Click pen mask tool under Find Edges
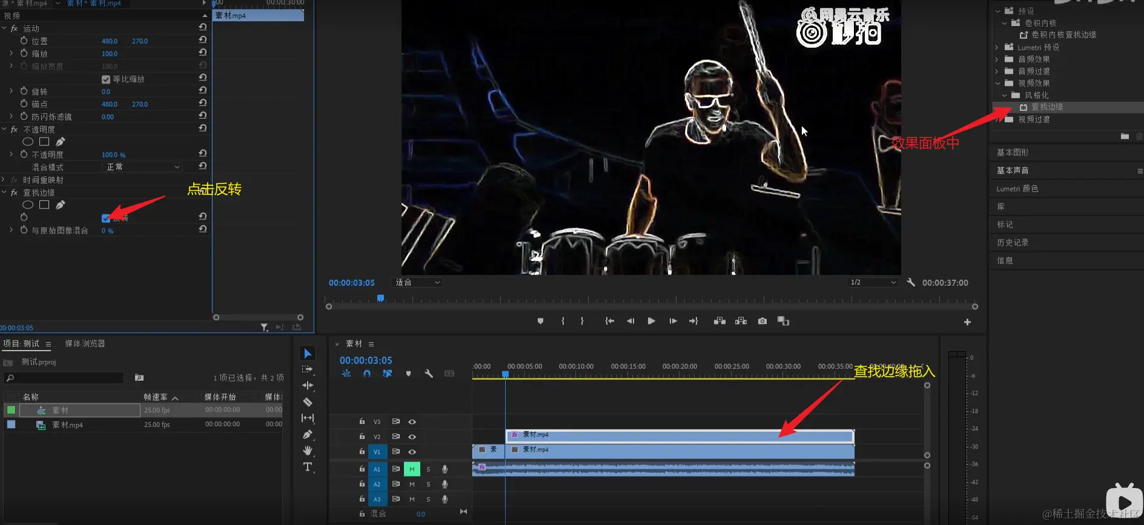This screenshot has width=1144, height=525. (60, 205)
